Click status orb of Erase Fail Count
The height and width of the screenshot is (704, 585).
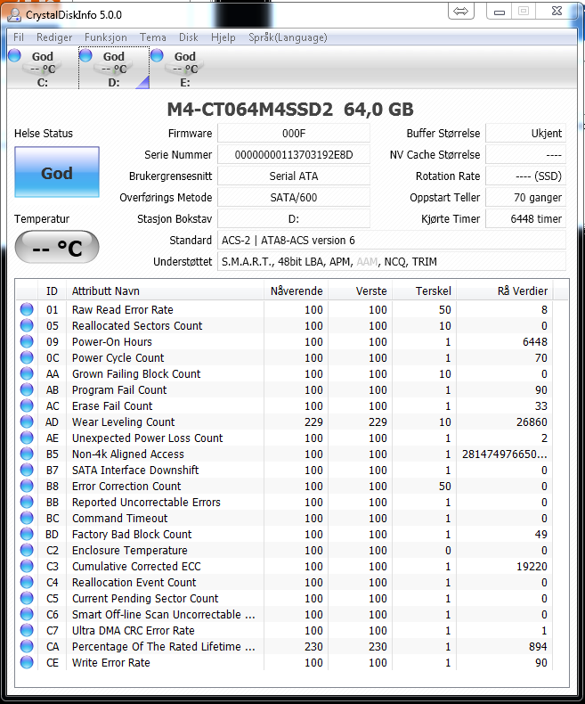coord(27,405)
